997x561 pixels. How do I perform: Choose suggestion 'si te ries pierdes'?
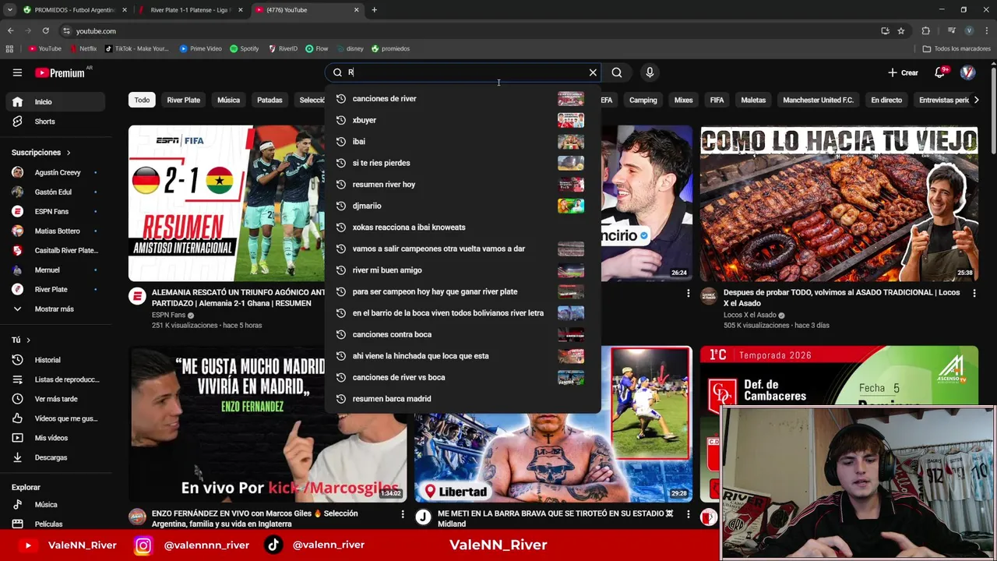(462, 163)
